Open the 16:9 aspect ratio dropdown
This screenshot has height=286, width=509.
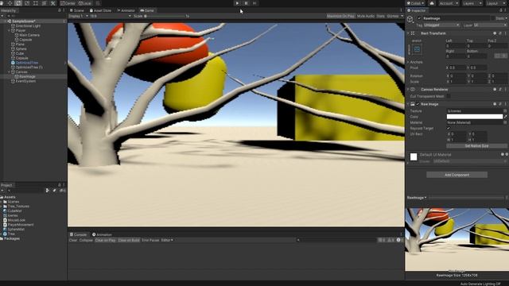tap(111, 16)
